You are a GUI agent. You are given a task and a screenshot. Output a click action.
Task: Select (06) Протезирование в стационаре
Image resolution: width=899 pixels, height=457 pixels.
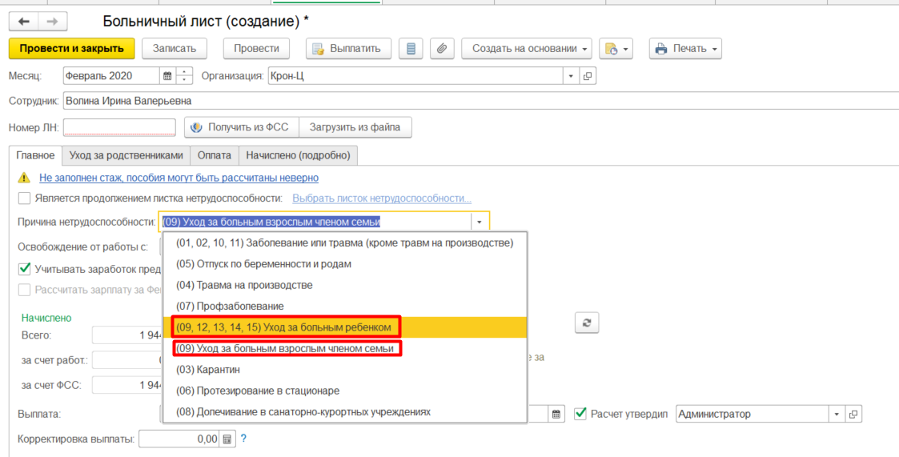(x=344, y=391)
